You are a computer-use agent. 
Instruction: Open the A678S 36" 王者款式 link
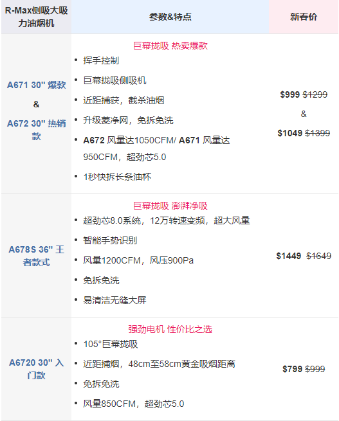pos(36,256)
